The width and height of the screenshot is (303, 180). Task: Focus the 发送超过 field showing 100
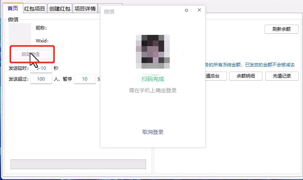41,79
